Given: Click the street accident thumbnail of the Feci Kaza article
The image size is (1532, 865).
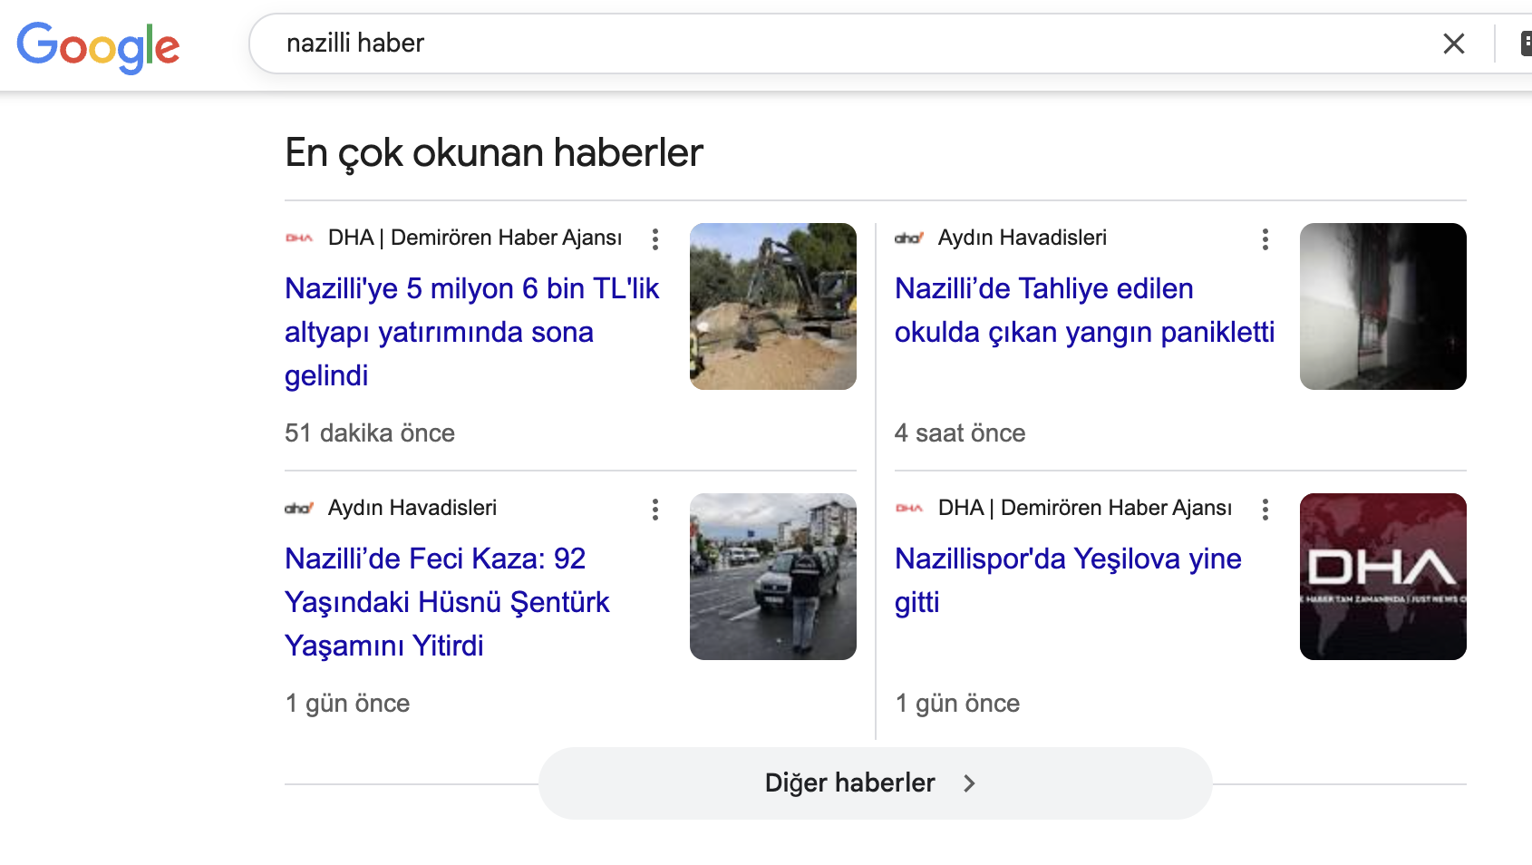Looking at the screenshot, I should [x=773, y=577].
